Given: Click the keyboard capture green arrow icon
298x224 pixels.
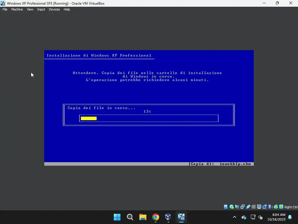Looking at the screenshot, I should 281,207.
